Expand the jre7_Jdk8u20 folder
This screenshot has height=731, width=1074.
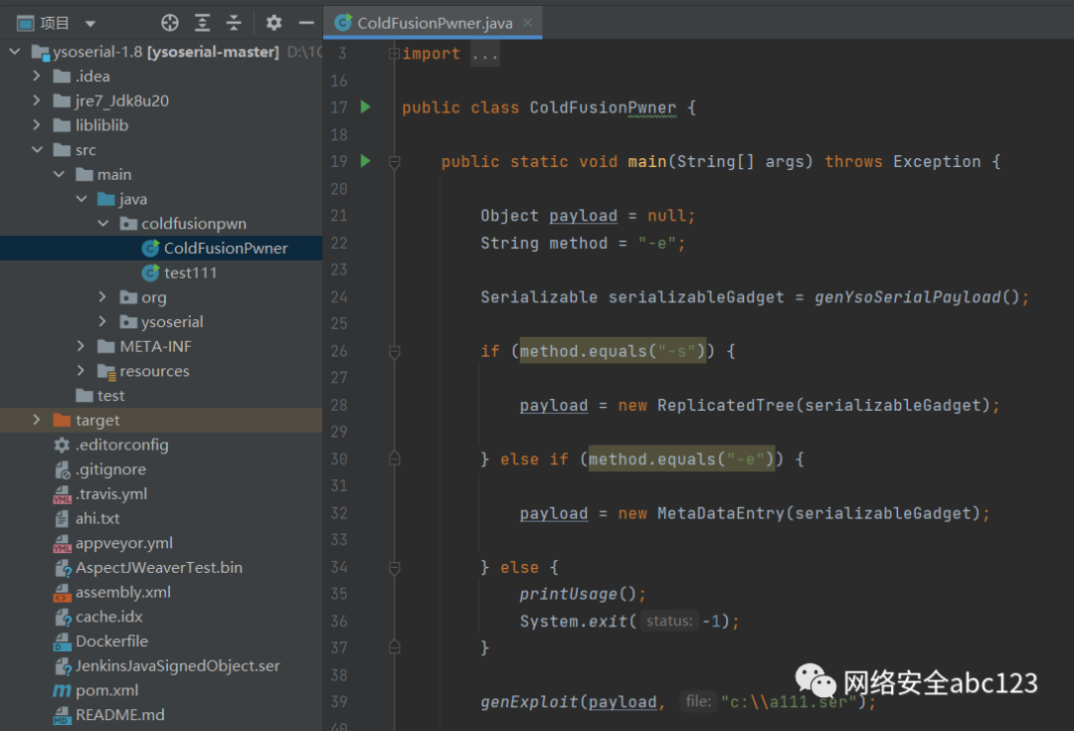pyautogui.click(x=37, y=100)
